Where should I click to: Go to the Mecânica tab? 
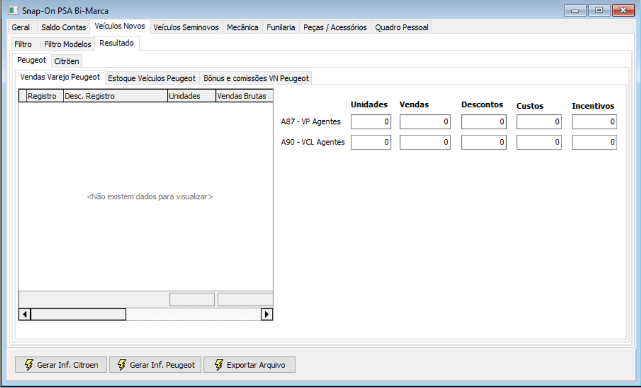coord(243,27)
